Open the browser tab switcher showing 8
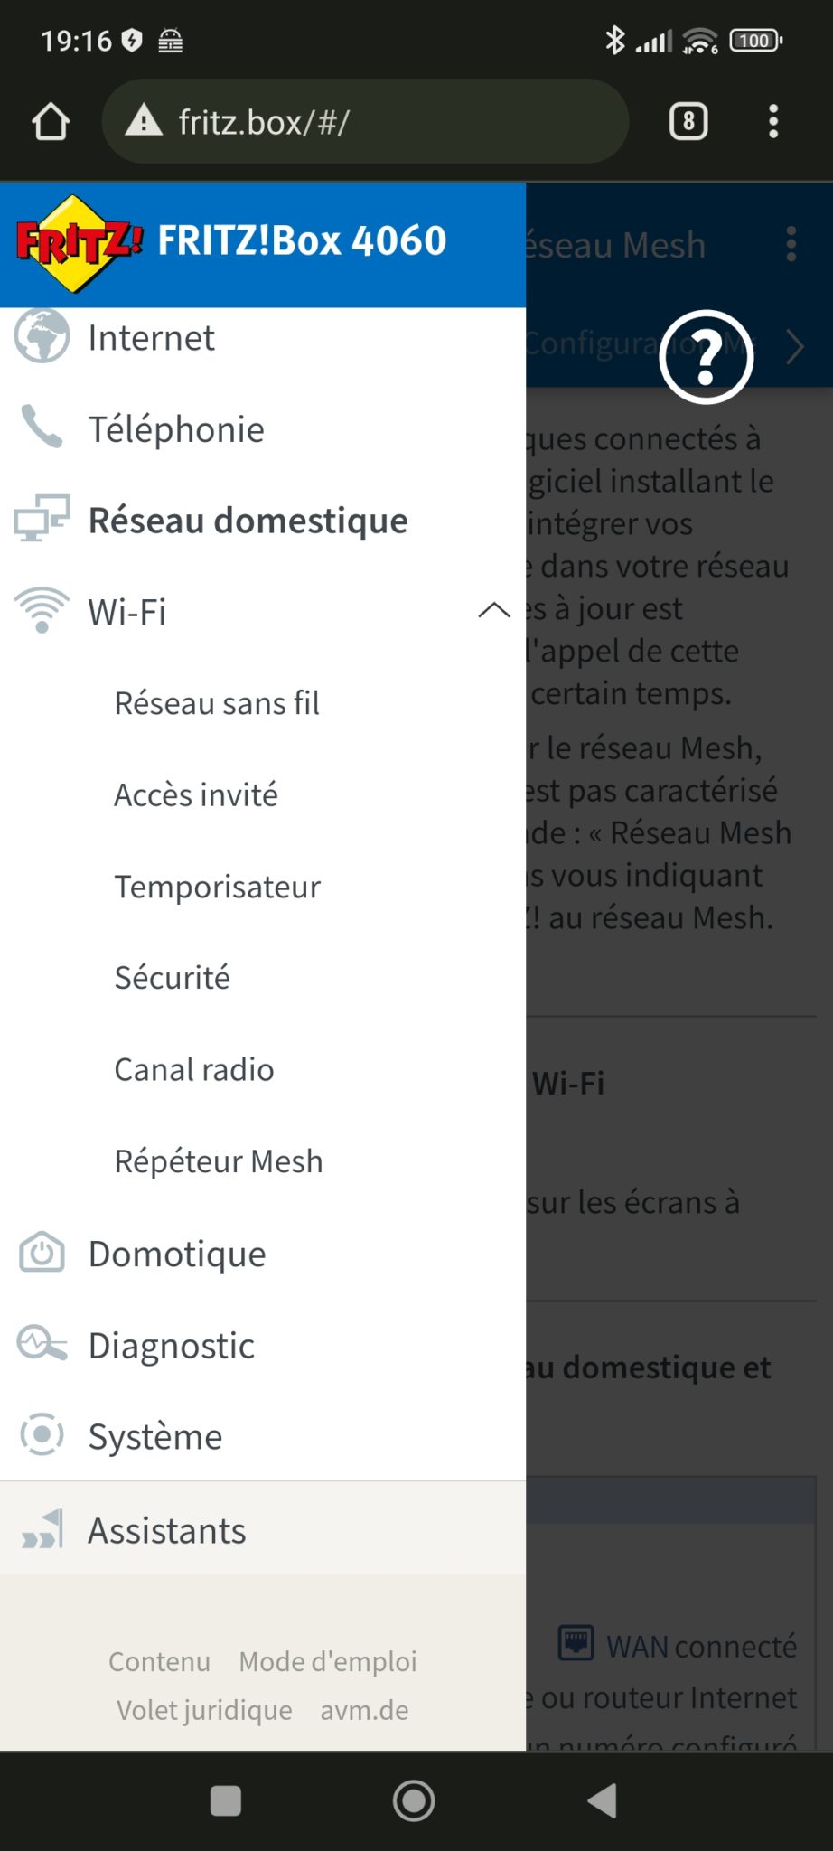Viewport: 833px width, 1851px height. coord(688,121)
